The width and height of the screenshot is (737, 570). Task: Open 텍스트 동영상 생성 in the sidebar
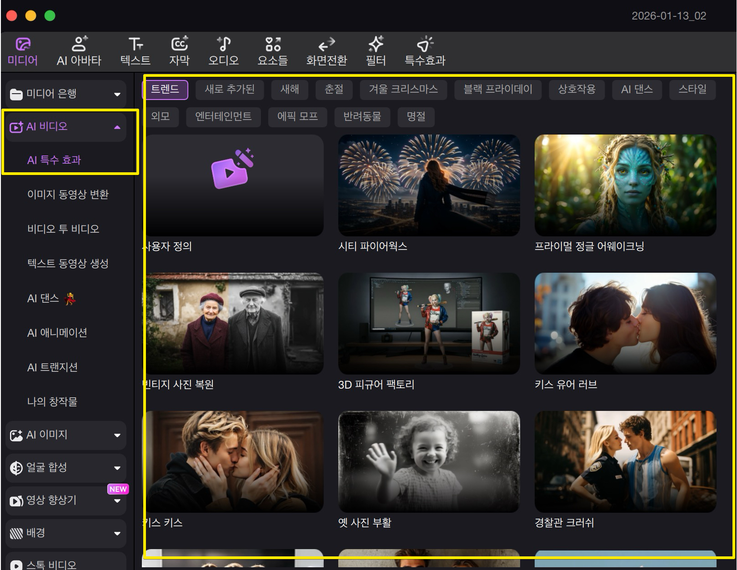click(68, 264)
